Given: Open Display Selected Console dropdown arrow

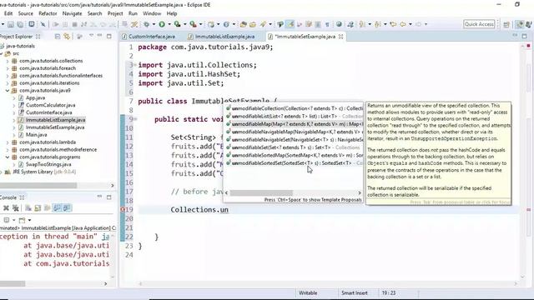Looking at the screenshot, I should 13,220.
